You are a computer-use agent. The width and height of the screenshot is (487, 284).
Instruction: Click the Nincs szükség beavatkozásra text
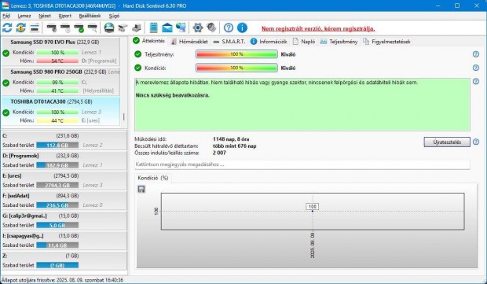(x=173, y=95)
